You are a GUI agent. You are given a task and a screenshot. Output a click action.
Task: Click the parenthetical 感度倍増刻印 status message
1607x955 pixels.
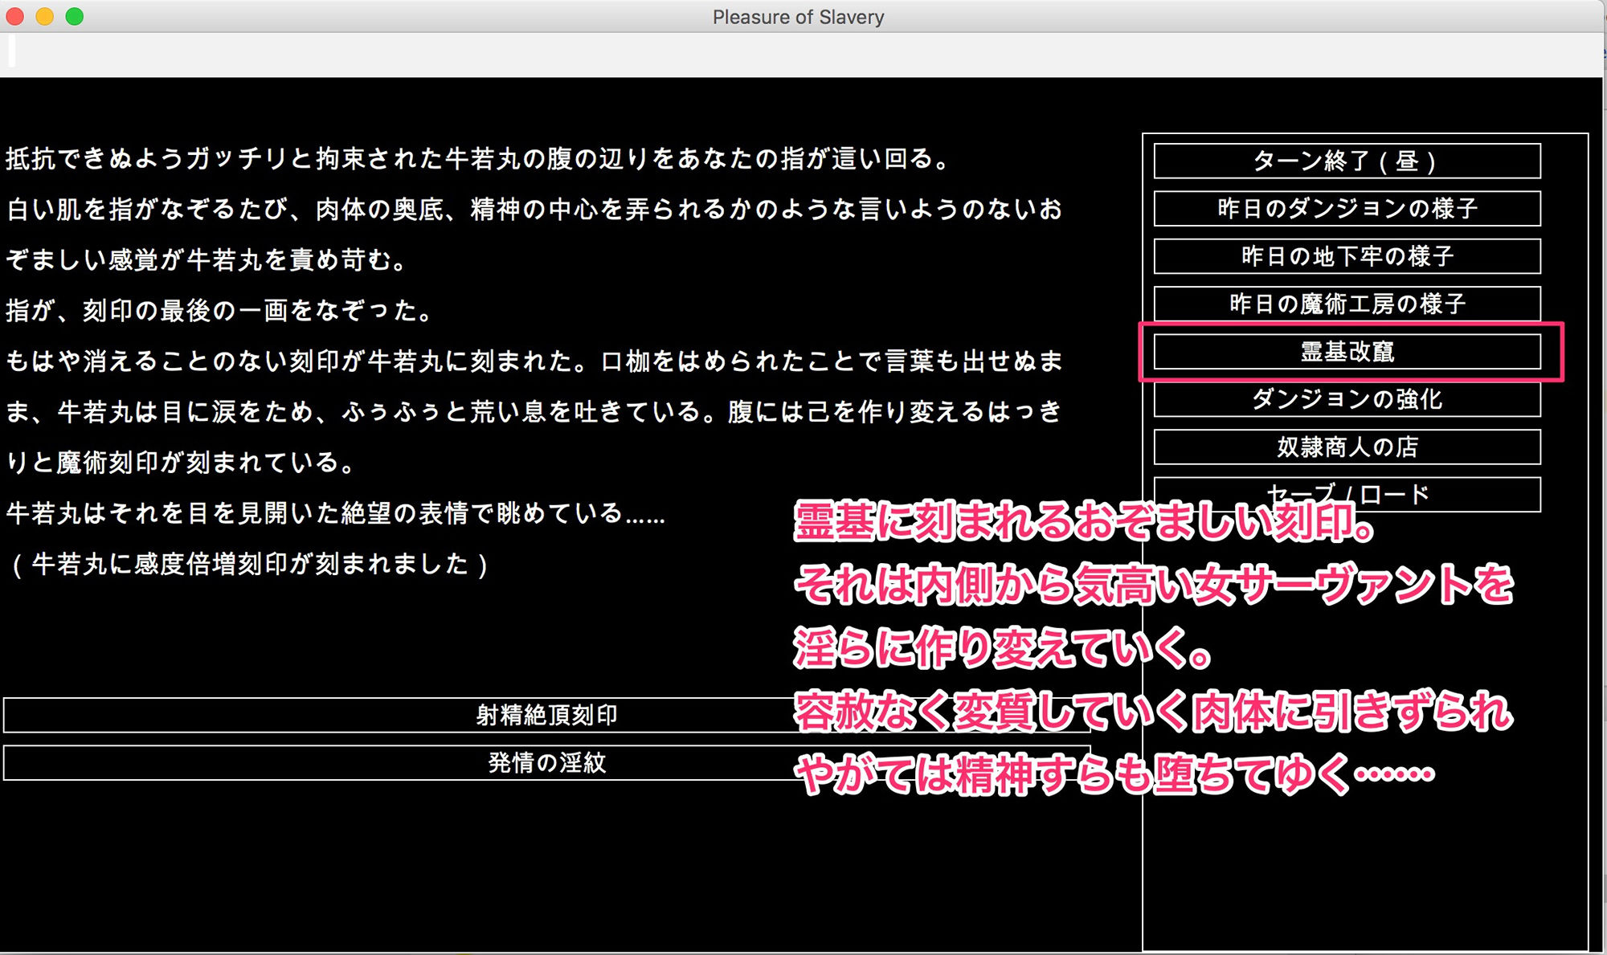(249, 564)
